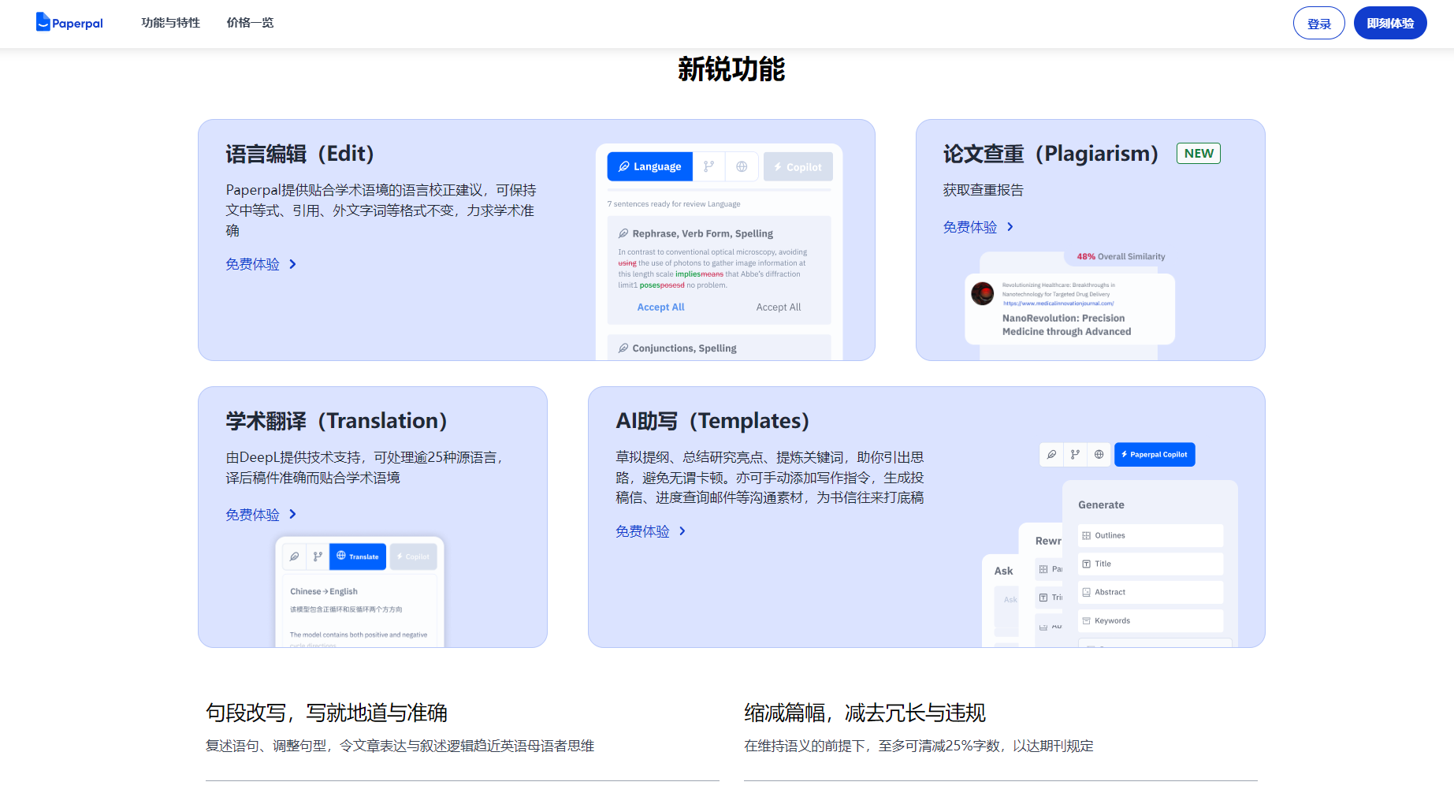Click the pen icon beside Rephrase heading
Image resolution: width=1454 pixels, height=793 pixels.
pos(623,233)
